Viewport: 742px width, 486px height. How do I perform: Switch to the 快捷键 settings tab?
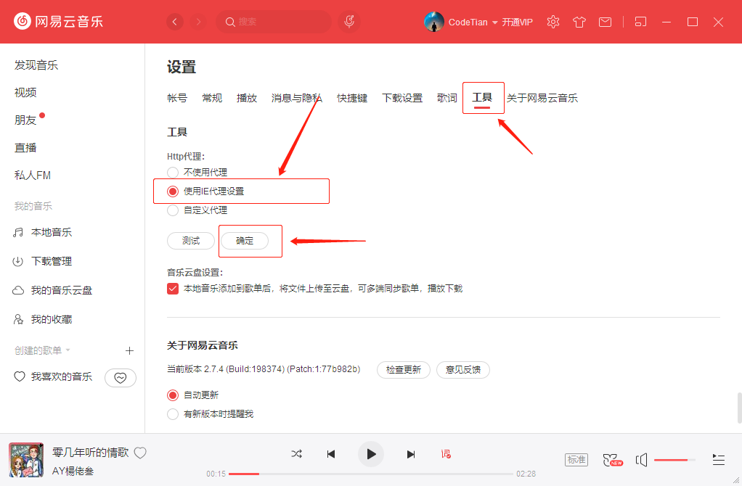click(x=352, y=98)
